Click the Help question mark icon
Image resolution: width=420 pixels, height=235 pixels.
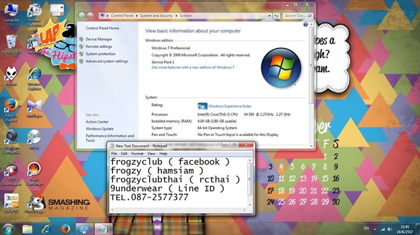(306, 25)
